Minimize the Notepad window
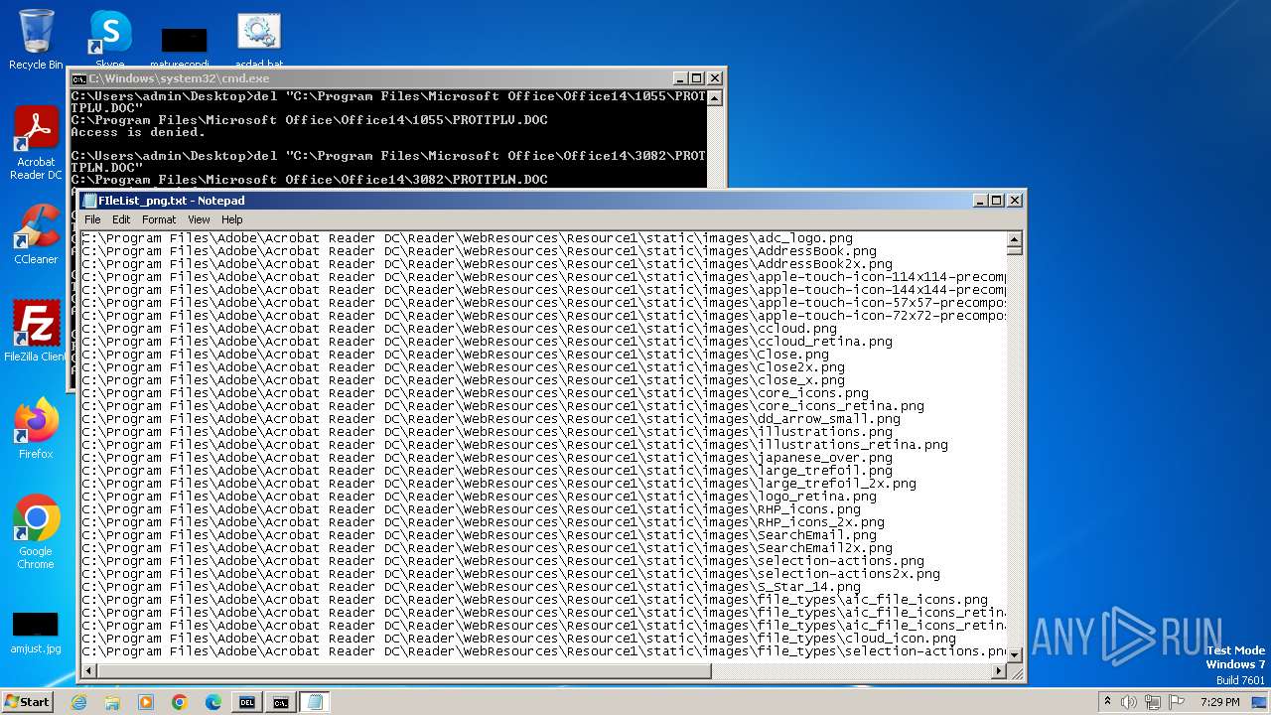 (x=980, y=201)
